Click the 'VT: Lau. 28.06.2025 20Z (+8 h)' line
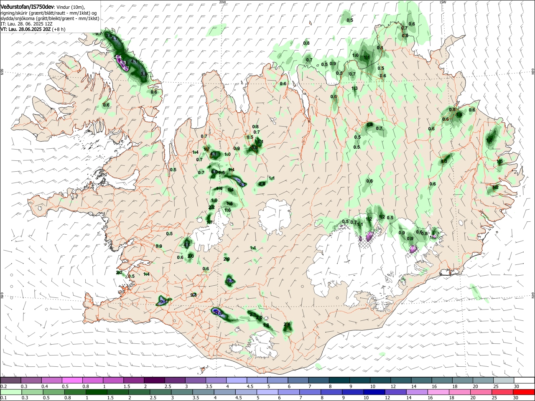Viewport: 535px width, 401px height. tap(32, 29)
